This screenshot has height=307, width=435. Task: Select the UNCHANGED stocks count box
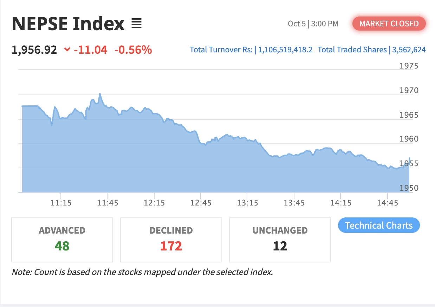(x=280, y=240)
